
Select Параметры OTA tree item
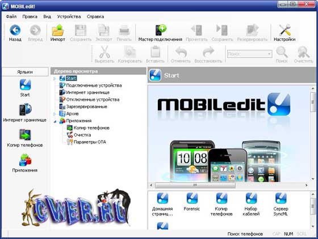pyautogui.click(x=90, y=142)
